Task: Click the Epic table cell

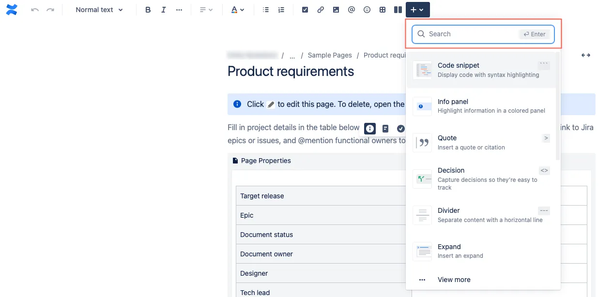Action: click(323, 215)
